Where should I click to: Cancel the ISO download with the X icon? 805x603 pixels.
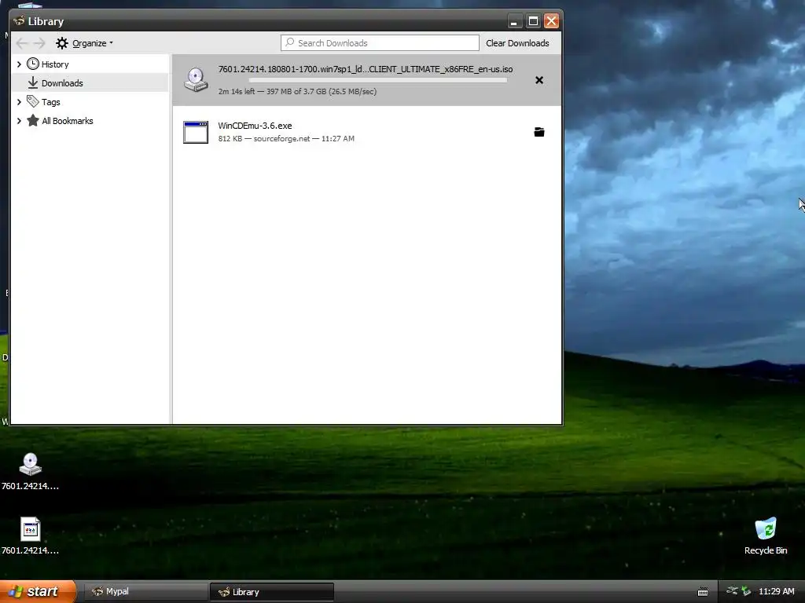[539, 80]
